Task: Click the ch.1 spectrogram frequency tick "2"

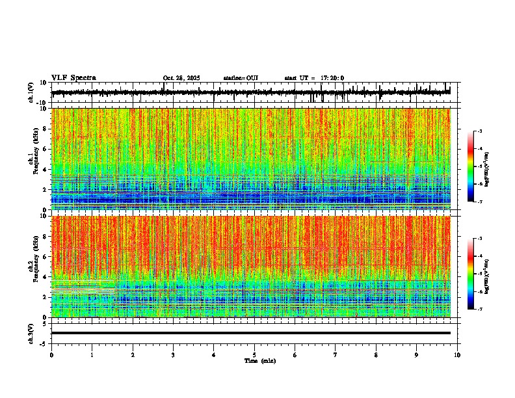Action: [x=46, y=189]
